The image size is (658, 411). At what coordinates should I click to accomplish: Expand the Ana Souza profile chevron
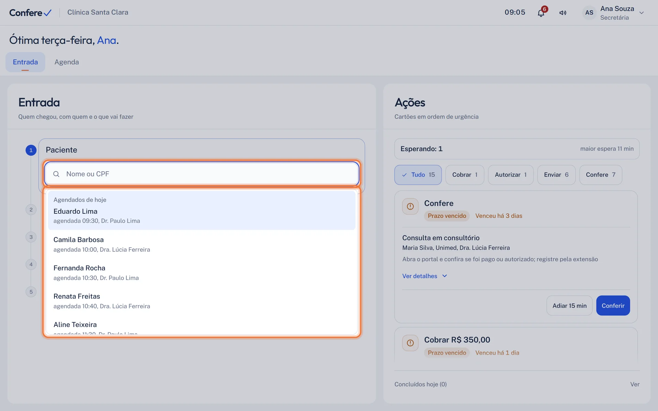pyautogui.click(x=642, y=13)
